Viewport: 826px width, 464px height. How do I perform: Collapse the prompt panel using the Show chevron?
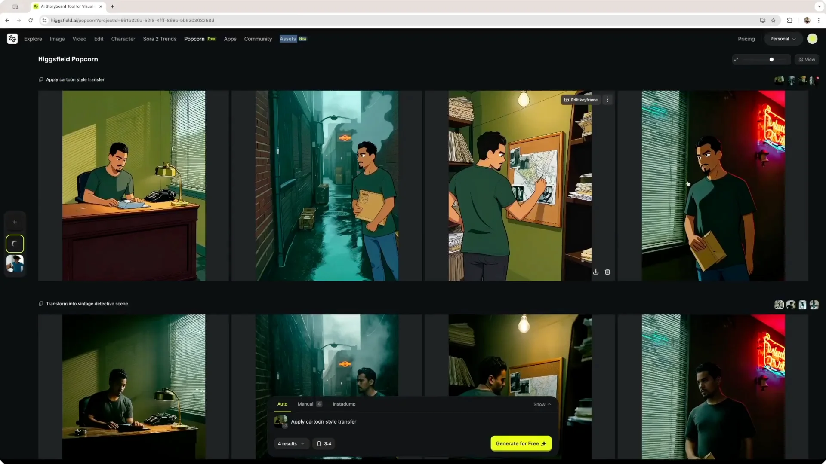pyautogui.click(x=549, y=404)
